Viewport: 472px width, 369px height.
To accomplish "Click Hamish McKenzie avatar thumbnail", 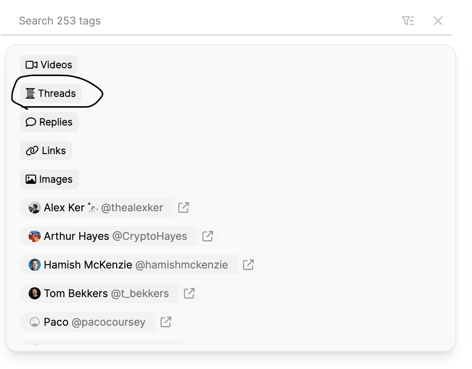I will (35, 265).
